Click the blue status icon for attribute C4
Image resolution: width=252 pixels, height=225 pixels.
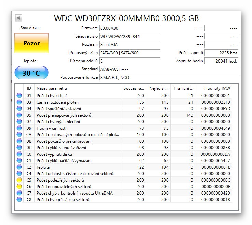19,174
